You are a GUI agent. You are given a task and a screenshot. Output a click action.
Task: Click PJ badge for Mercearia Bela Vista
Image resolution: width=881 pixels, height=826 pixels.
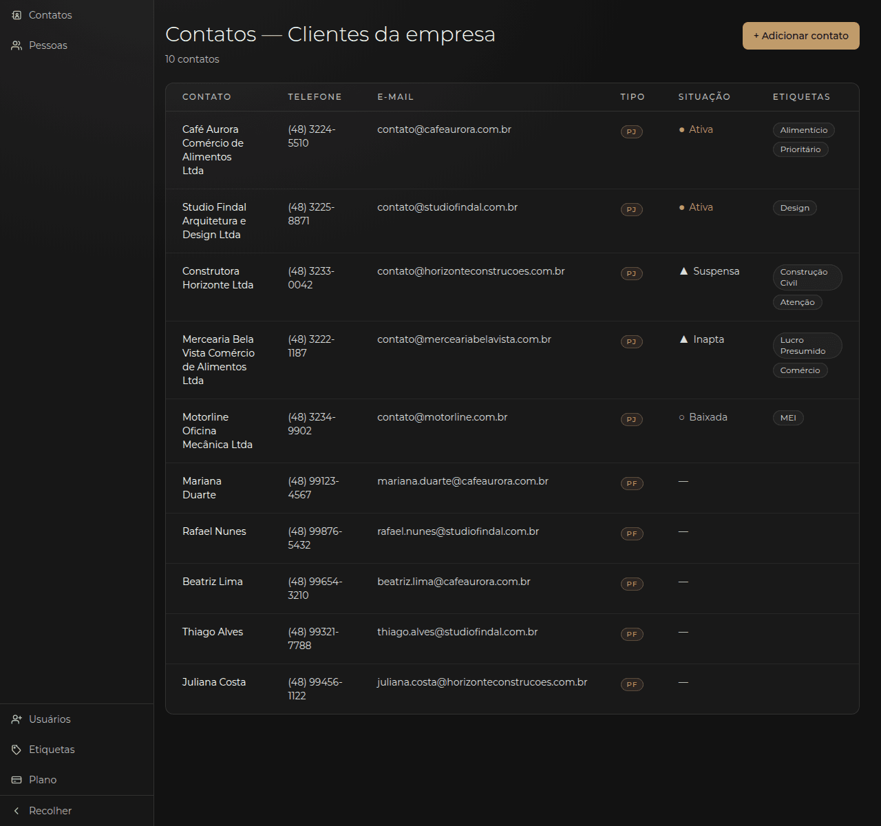tap(631, 341)
